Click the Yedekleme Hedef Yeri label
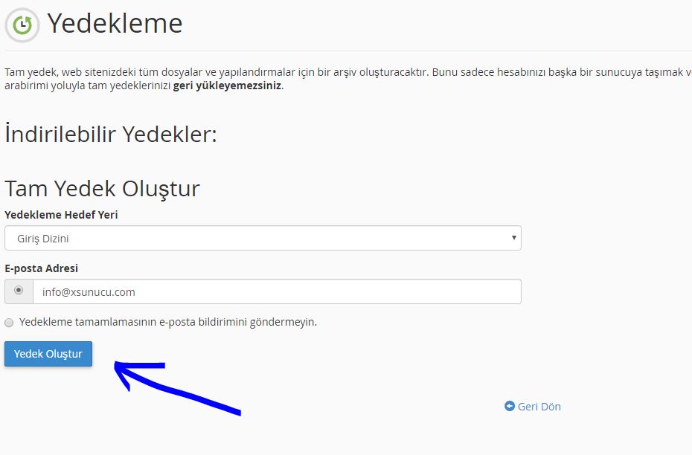 tap(61, 215)
